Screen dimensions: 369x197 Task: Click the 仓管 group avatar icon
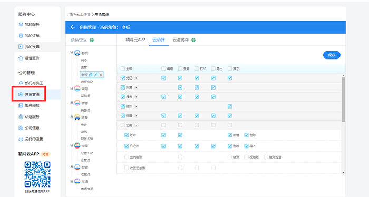(x=77, y=146)
